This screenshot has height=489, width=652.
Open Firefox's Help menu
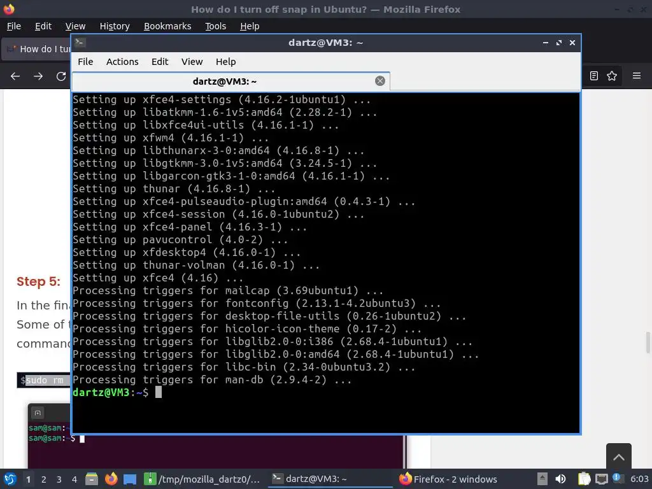(250, 26)
